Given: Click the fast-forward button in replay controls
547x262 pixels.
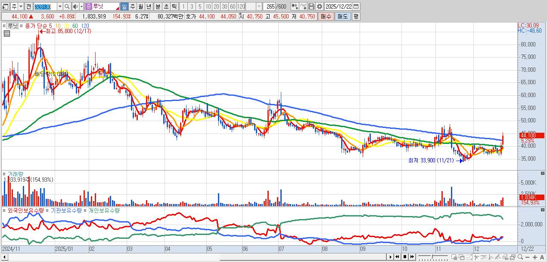Looking at the screenshot, I should point(412,257).
